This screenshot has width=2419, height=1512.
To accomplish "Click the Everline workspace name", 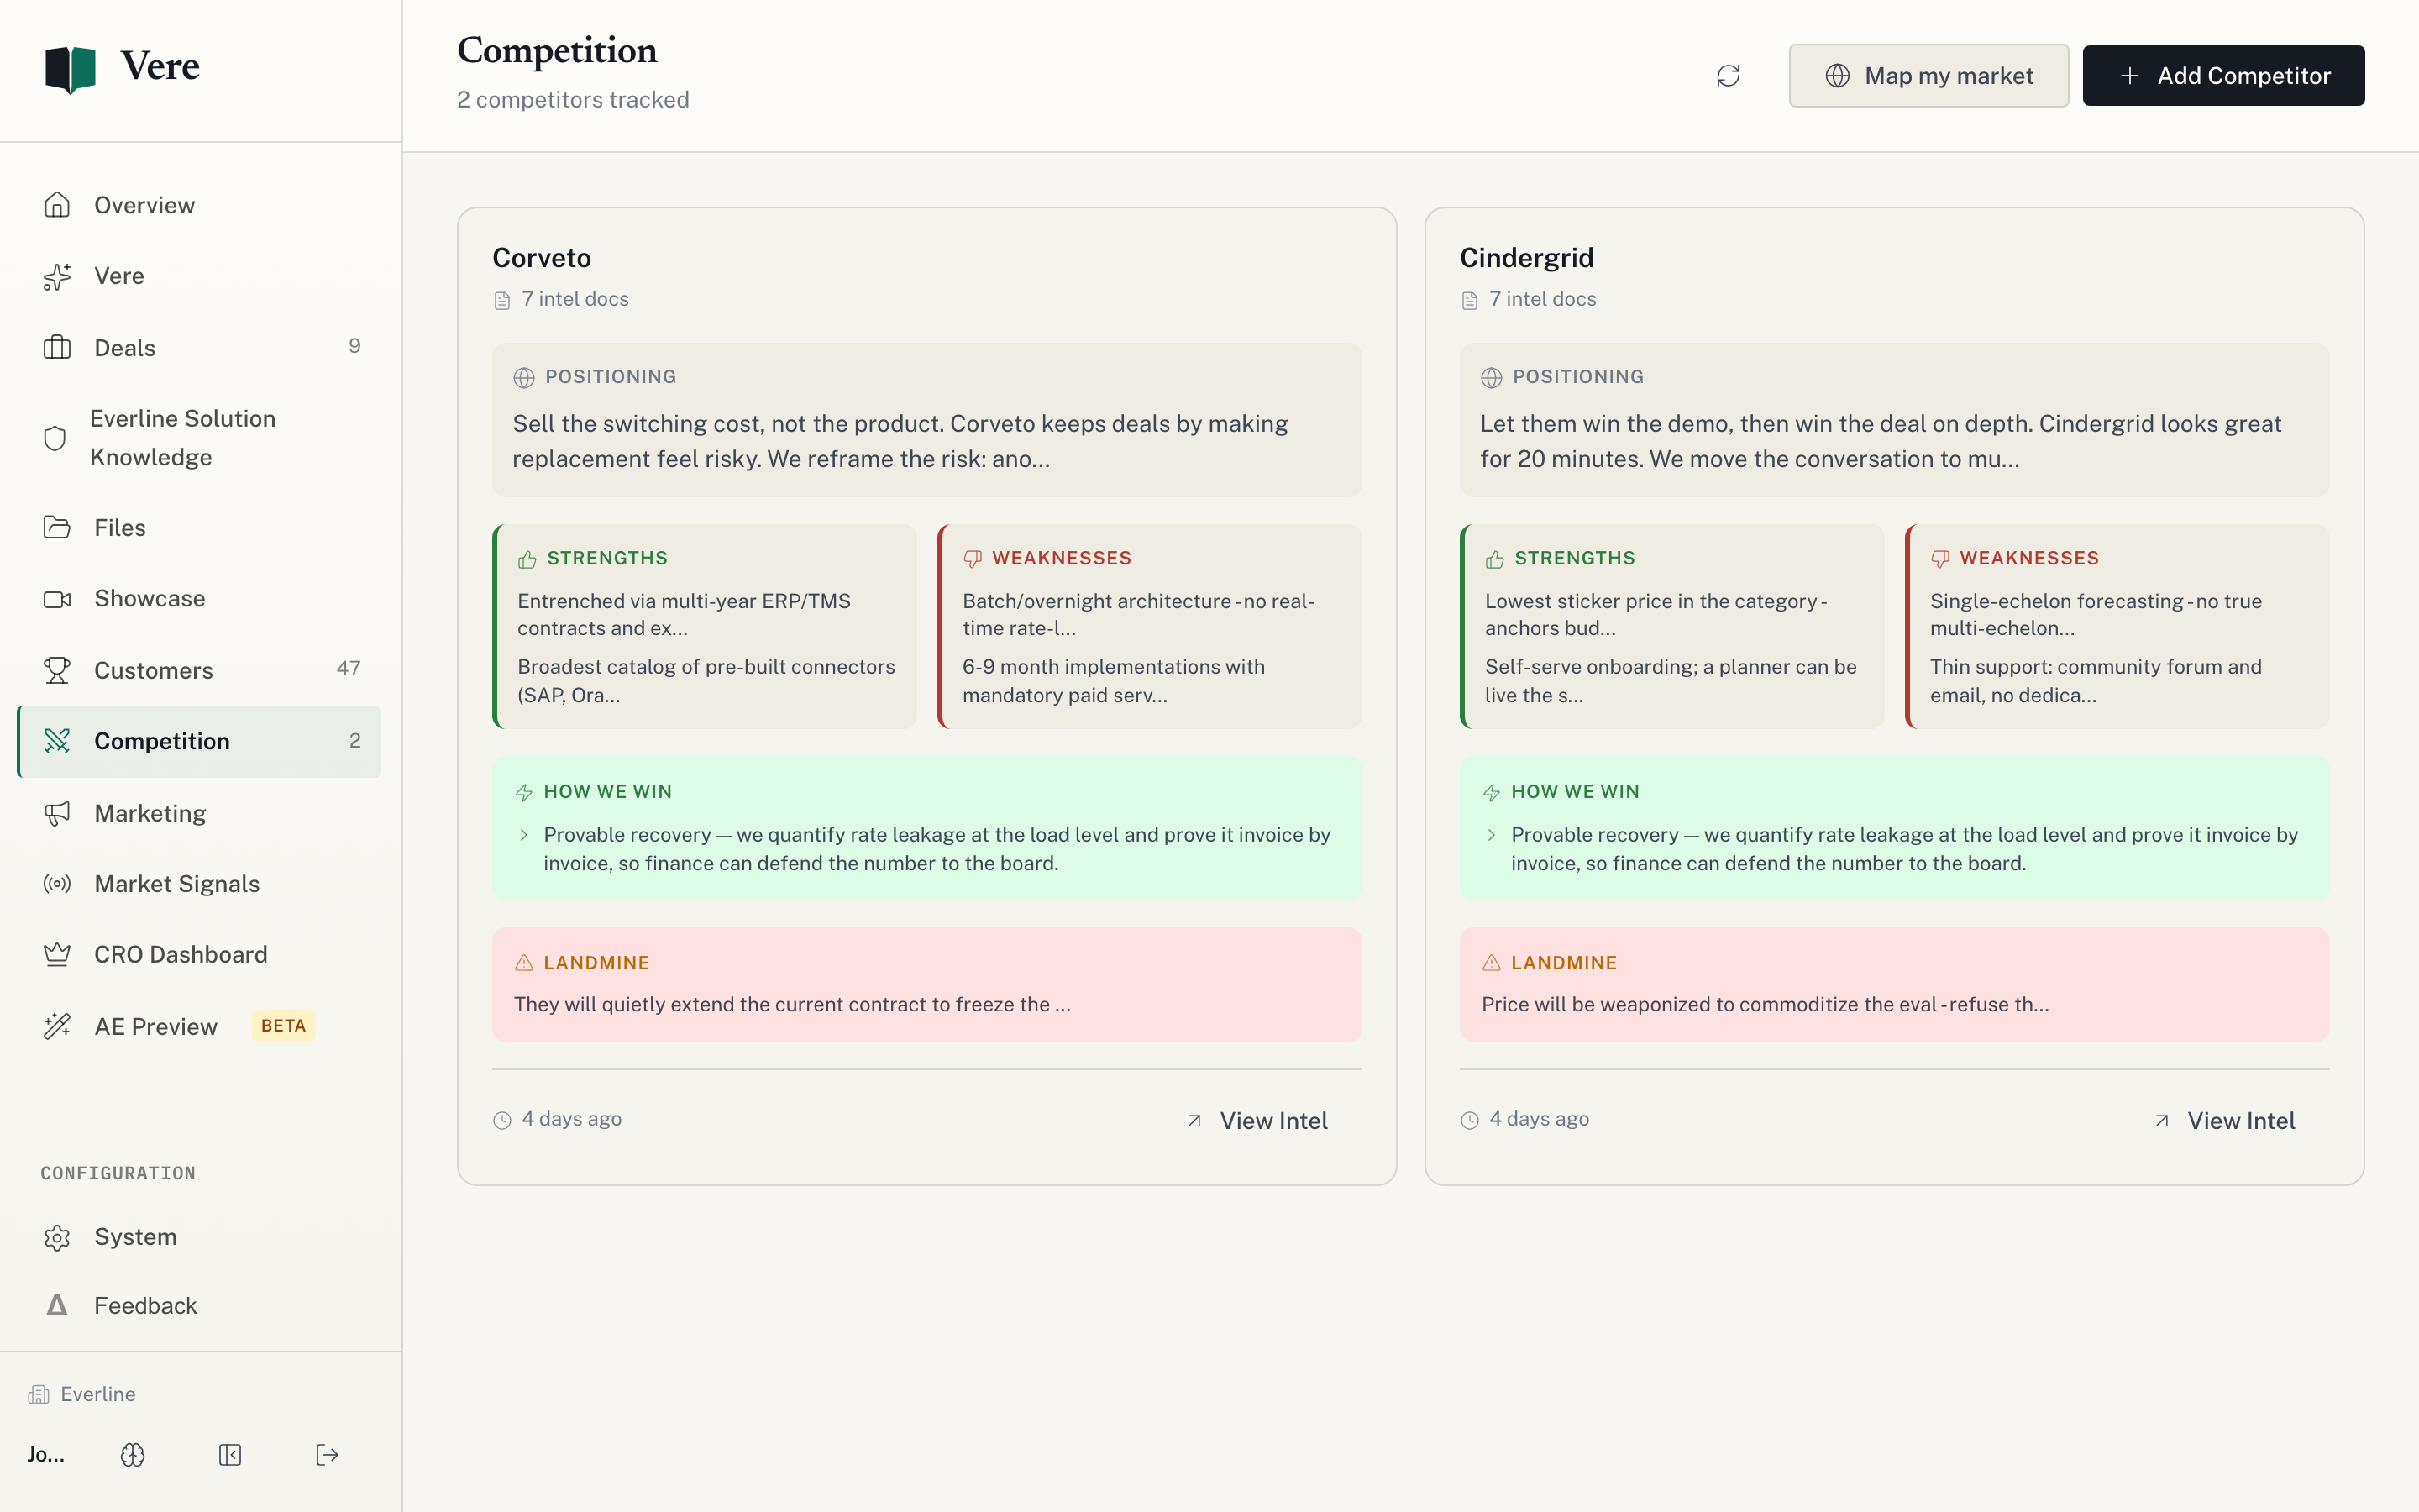I will pos(98,1395).
